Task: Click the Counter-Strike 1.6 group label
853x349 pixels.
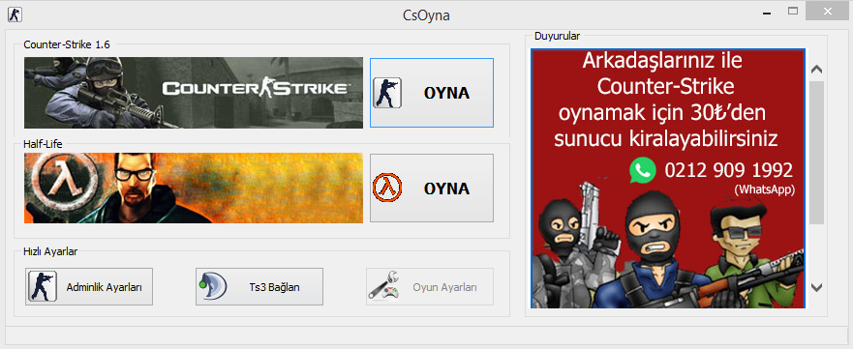Action: [x=67, y=45]
